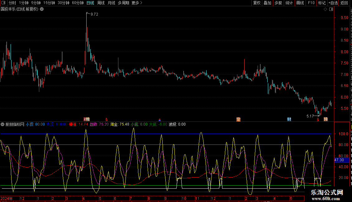Click the 2024年 label on time axis

click(7, 198)
